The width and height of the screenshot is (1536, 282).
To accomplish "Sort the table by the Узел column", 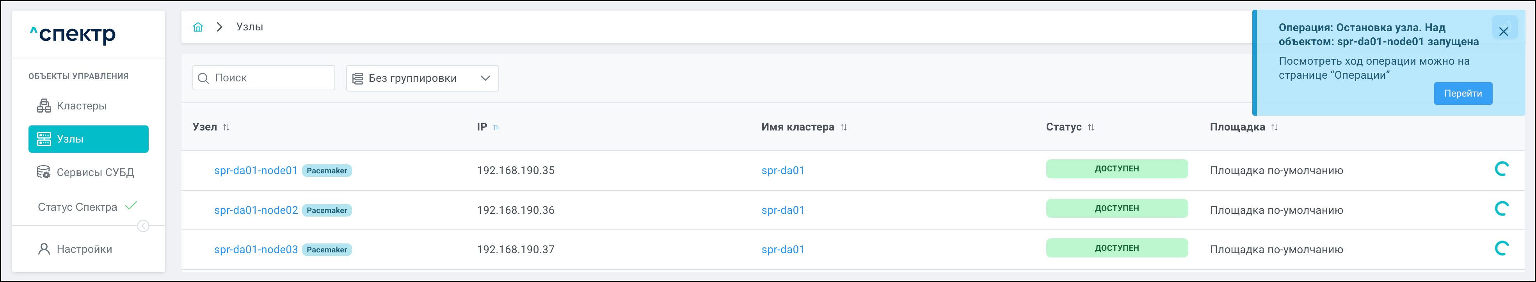I will pos(227,127).
